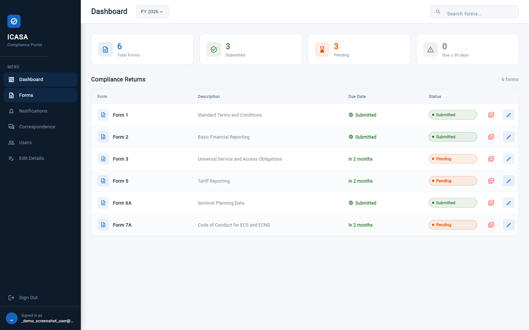Screen dimensions: 529x330
Task: Click the Form 7A document icon
Action: [x=103, y=225]
